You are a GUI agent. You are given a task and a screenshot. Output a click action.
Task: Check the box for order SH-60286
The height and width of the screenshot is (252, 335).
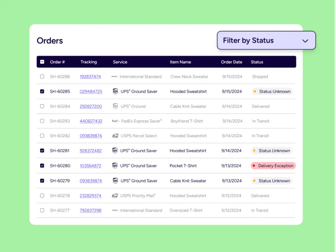[42, 76]
